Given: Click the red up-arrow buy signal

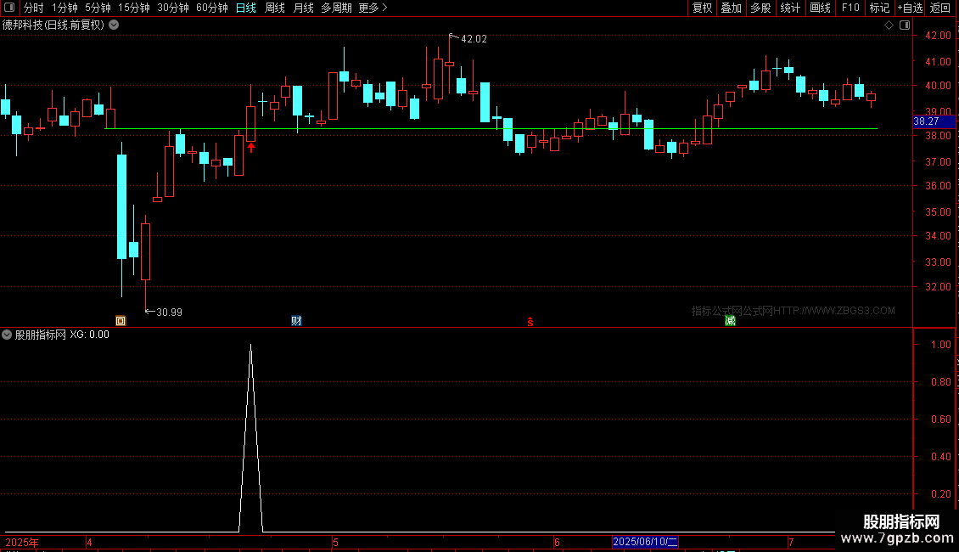Looking at the screenshot, I should (x=250, y=147).
